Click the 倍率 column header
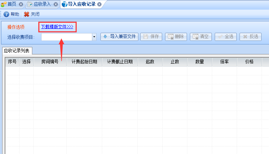Image resolution: width=269 pixels, height=154 pixels. [x=224, y=62]
